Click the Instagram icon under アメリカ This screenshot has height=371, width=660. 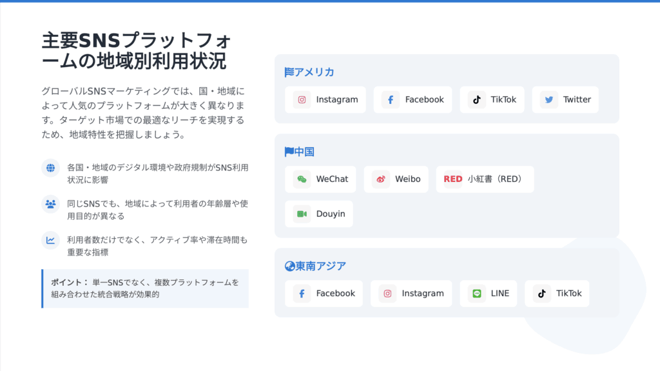302,100
